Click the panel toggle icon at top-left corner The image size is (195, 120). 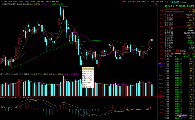coord(2,1)
